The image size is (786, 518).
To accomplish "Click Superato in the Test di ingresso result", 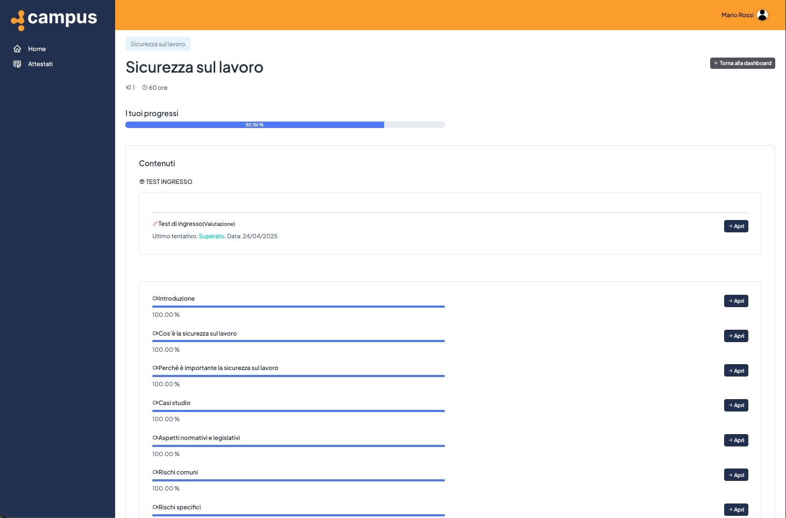I will (x=211, y=236).
